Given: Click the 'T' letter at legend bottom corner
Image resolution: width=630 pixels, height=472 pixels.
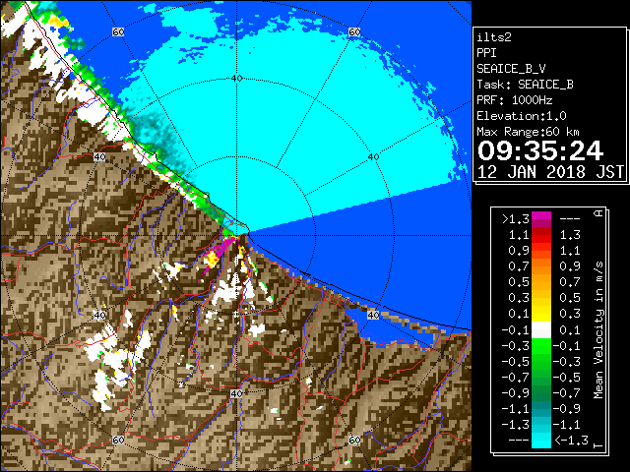Looking at the screenshot, I should (x=598, y=445).
